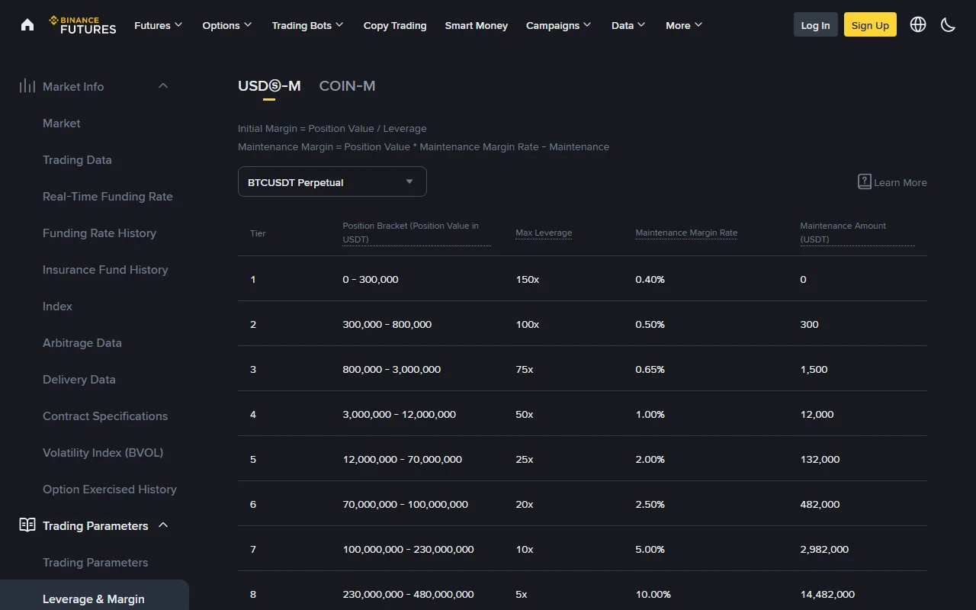Viewport: 976px width, 610px height.
Task: Switch theme with the moon icon
Action: coord(948,25)
